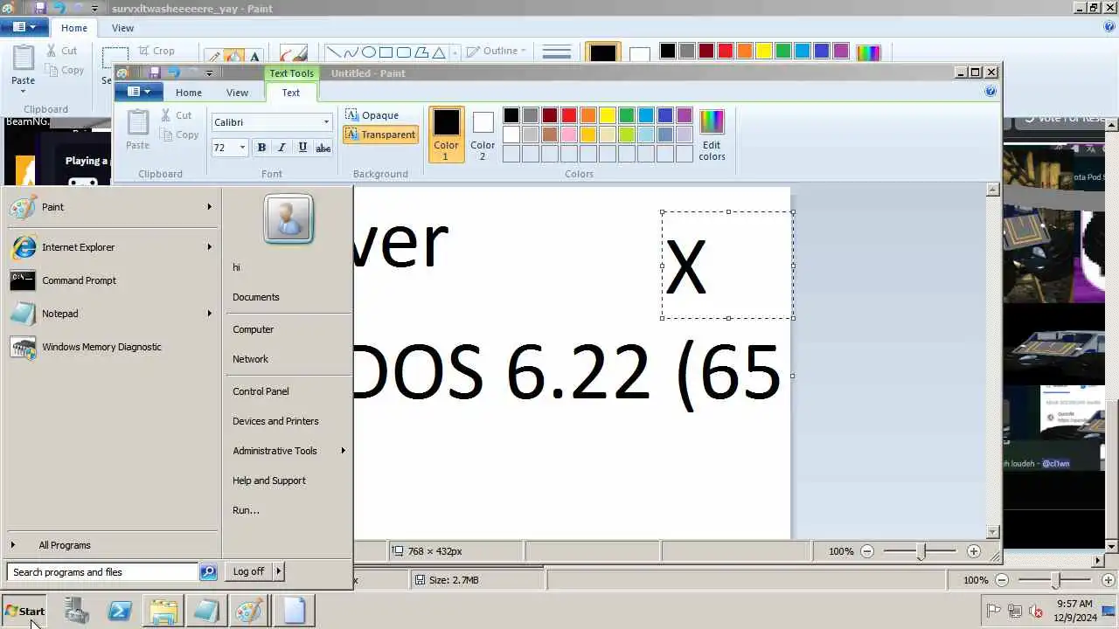Select the Text tab in Untitled Paint
This screenshot has height=629, width=1119.
290,93
